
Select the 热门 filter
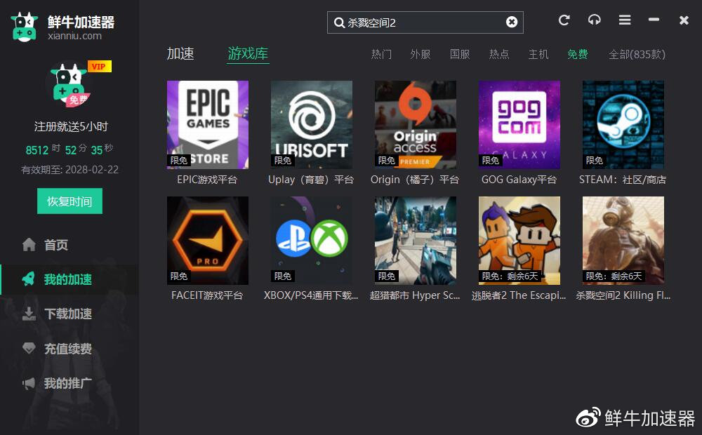[381, 54]
